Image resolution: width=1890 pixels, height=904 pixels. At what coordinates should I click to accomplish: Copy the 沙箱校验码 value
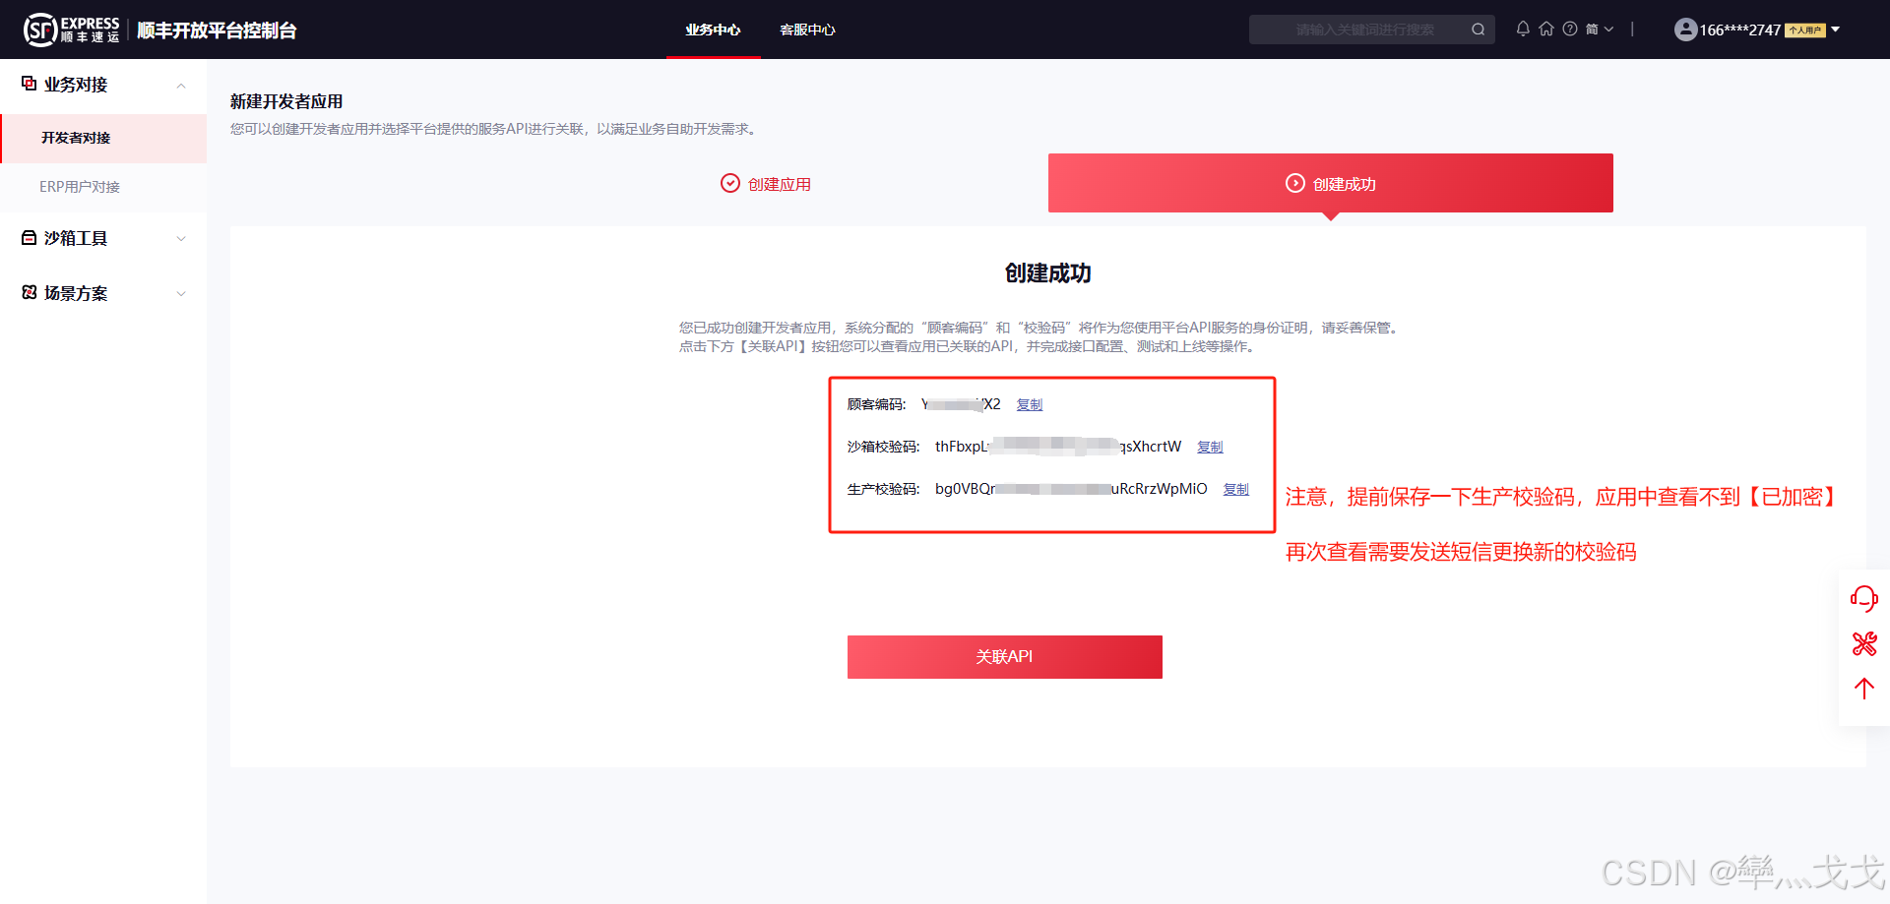tap(1210, 447)
